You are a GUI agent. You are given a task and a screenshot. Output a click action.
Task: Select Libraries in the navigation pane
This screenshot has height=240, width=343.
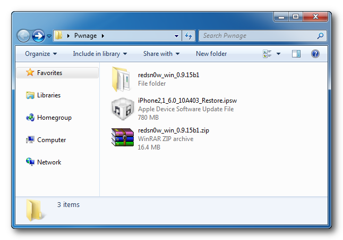[x=48, y=95]
